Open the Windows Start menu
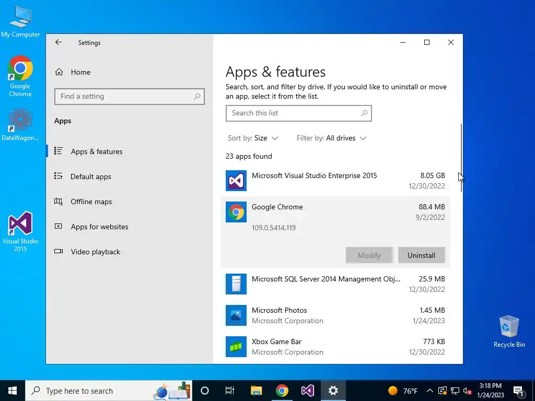535x401 pixels. coord(13,391)
